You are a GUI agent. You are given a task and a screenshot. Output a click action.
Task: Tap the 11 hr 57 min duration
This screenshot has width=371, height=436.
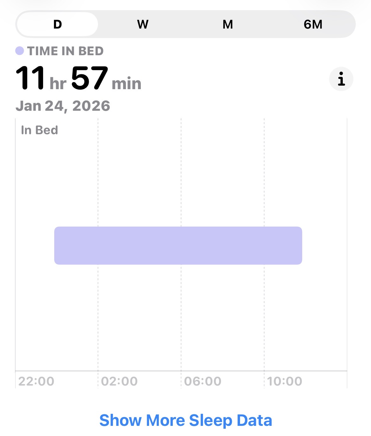pyautogui.click(x=78, y=78)
